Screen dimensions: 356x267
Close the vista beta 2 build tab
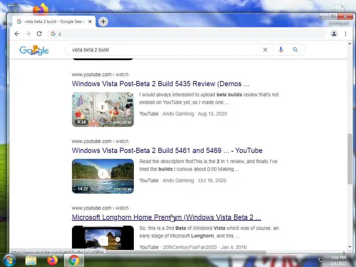90,22
